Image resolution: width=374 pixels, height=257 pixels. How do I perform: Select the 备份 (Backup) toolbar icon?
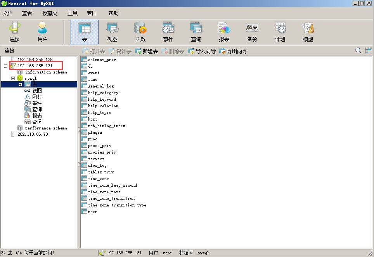(252, 32)
